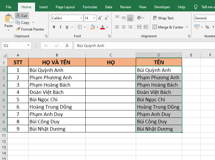Expand the Name Box dropdown arrow
Screen dimensions: 215x160
click(28, 46)
